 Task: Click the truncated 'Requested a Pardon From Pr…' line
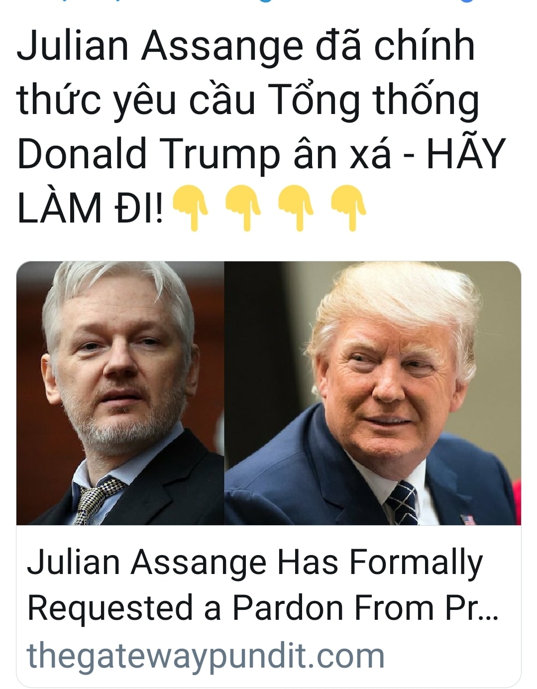[x=263, y=608]
